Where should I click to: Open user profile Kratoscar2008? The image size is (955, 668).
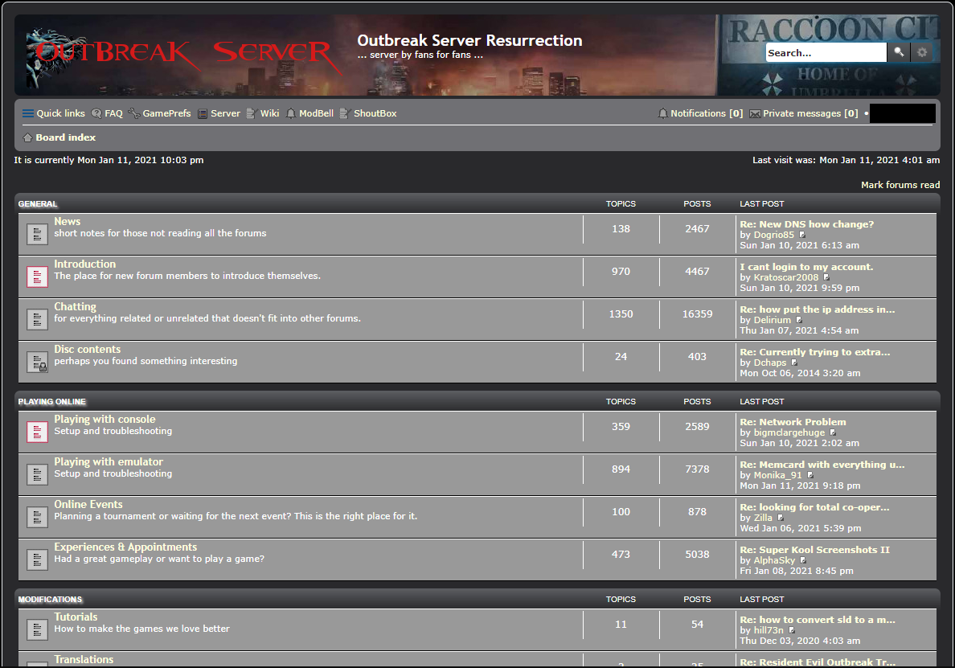[785, 277]
